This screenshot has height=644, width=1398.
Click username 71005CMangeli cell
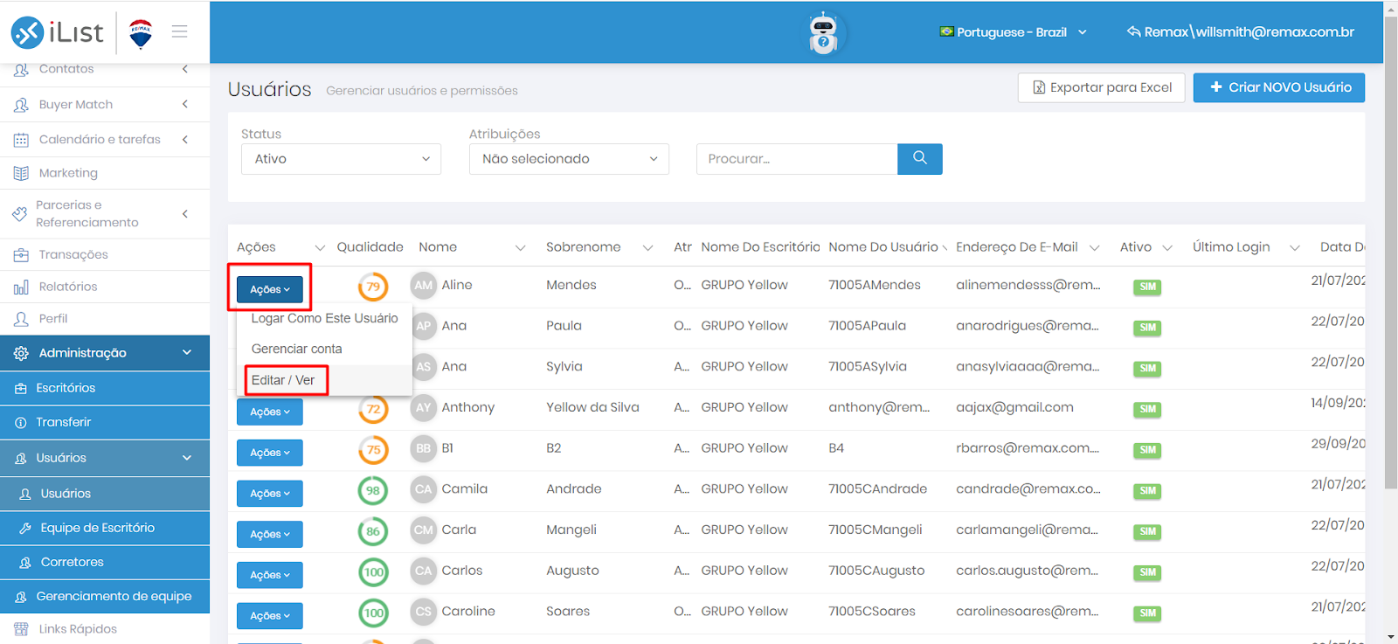pyautogui.click(x=875, y=530)
